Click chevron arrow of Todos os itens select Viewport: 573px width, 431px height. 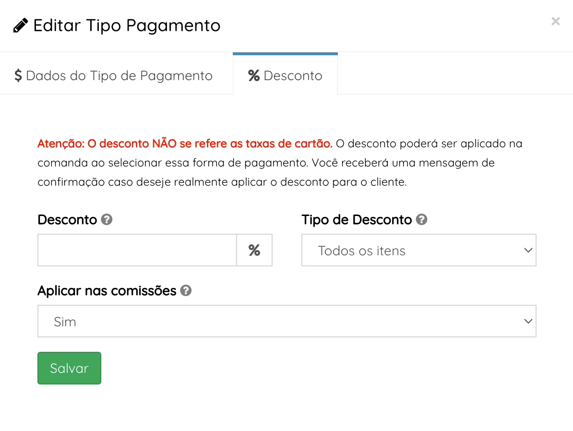tap(528, 250)
